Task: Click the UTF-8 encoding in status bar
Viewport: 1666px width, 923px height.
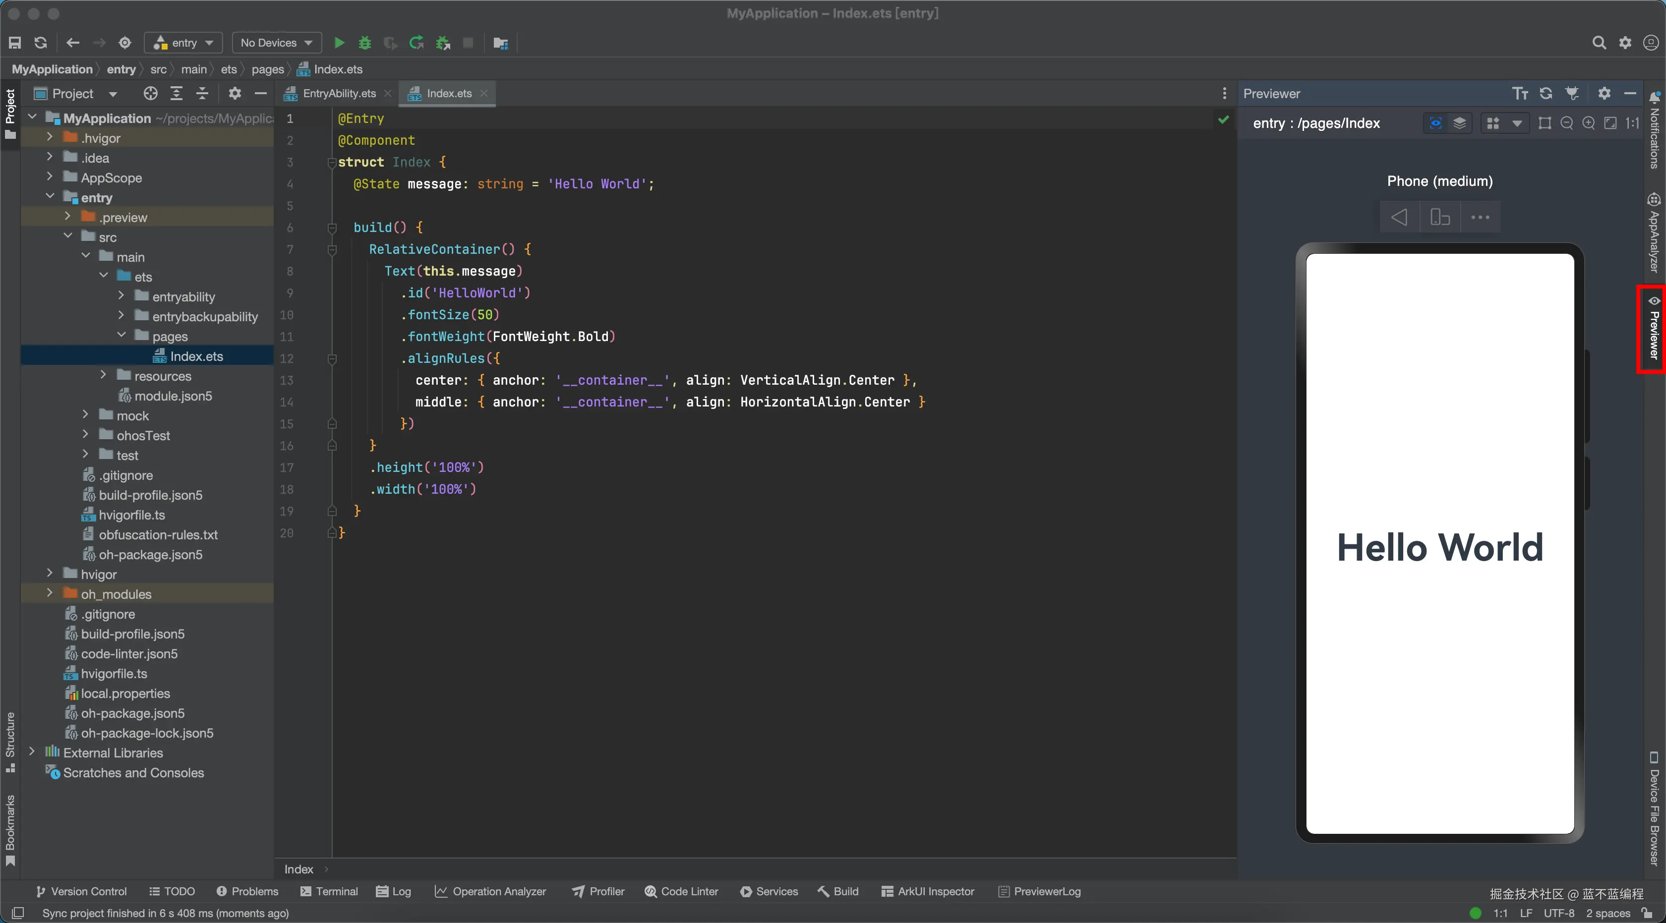Action: click(x=1558, y=913)
